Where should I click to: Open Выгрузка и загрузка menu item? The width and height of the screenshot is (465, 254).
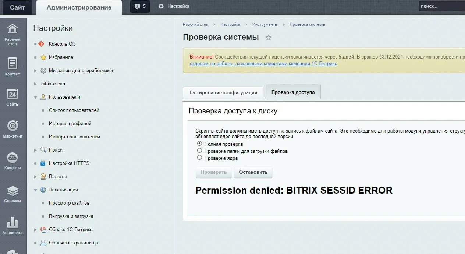click(x=71, y=216)
